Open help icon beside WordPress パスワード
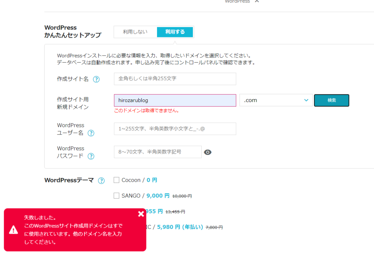Screen dimensions: 374x253 pyautogui.click(x=91, y=156)
